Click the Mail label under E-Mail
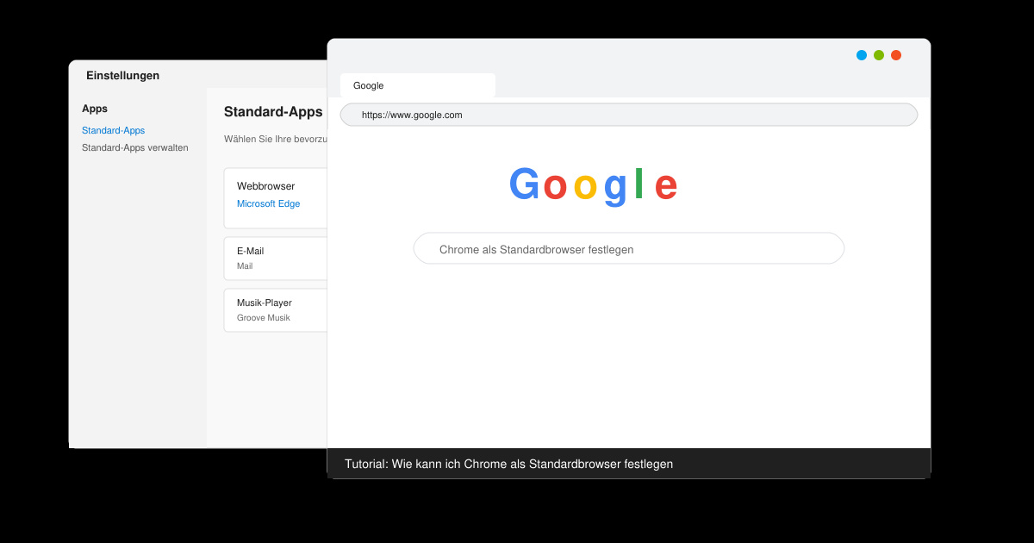The image size is (1034, 543). (x=245, y=266)
